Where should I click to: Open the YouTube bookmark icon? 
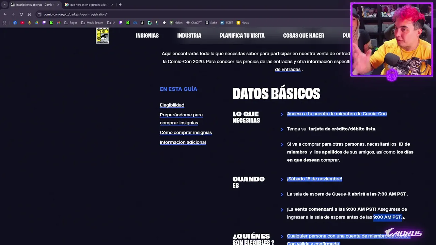[22, 23]
